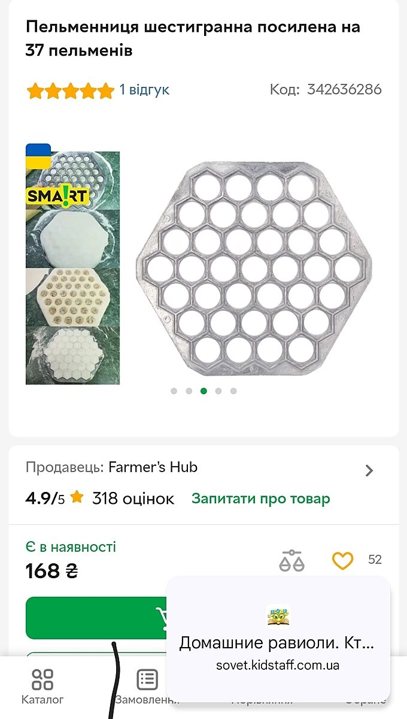This screenshot has height=719, width=407.
Task: Select the first image carousel dot
Action: 174,391
